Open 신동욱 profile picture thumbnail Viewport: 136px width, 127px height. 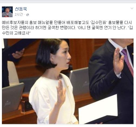pos(7,12)
